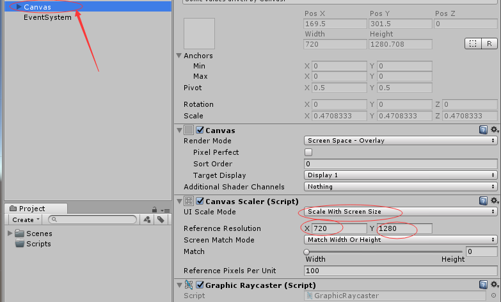Click the Graphic Raycaster script icon

(189, 285)
